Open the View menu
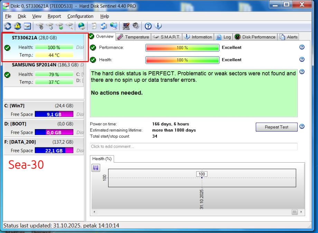Image resolution: width=318 pixels, height=233 pixels. (37, 16)
